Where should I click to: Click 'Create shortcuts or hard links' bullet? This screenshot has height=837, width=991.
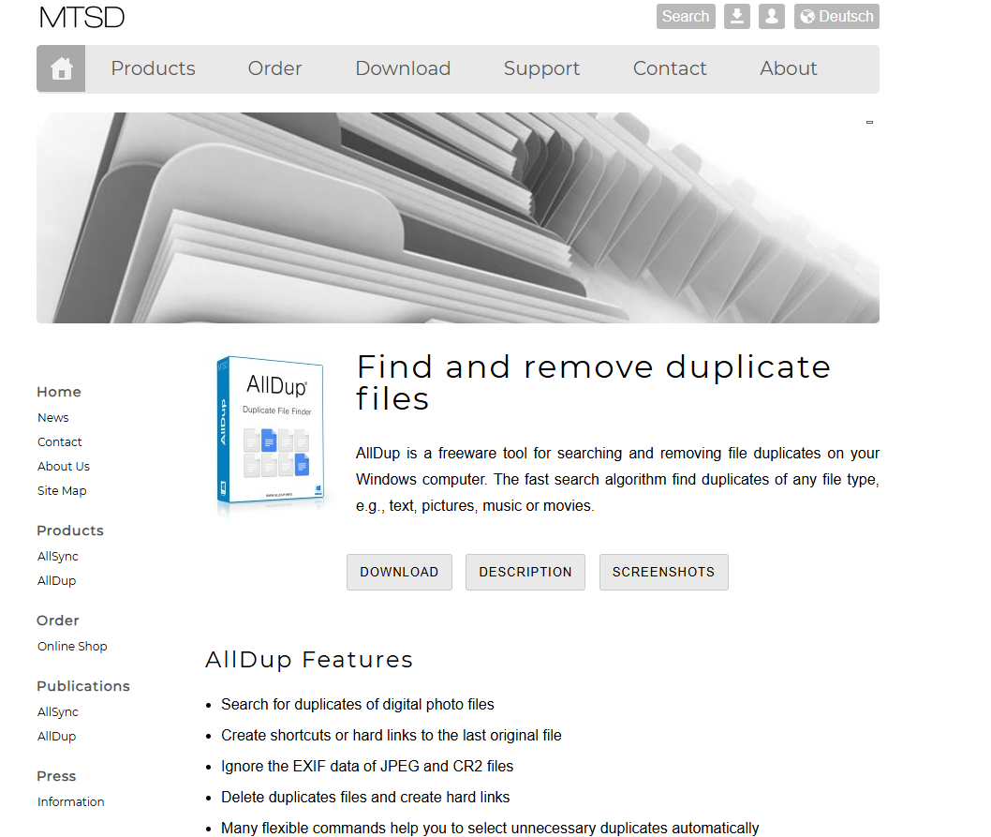click(x=392, y=735)
